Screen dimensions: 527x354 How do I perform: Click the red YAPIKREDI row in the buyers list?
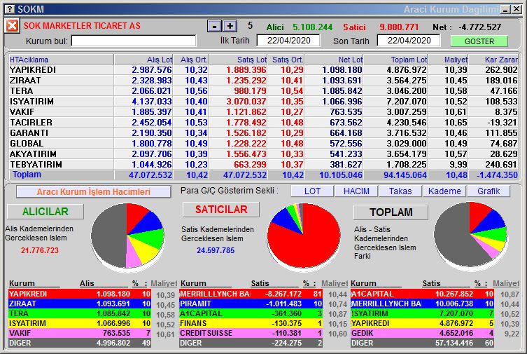point(80,294)
